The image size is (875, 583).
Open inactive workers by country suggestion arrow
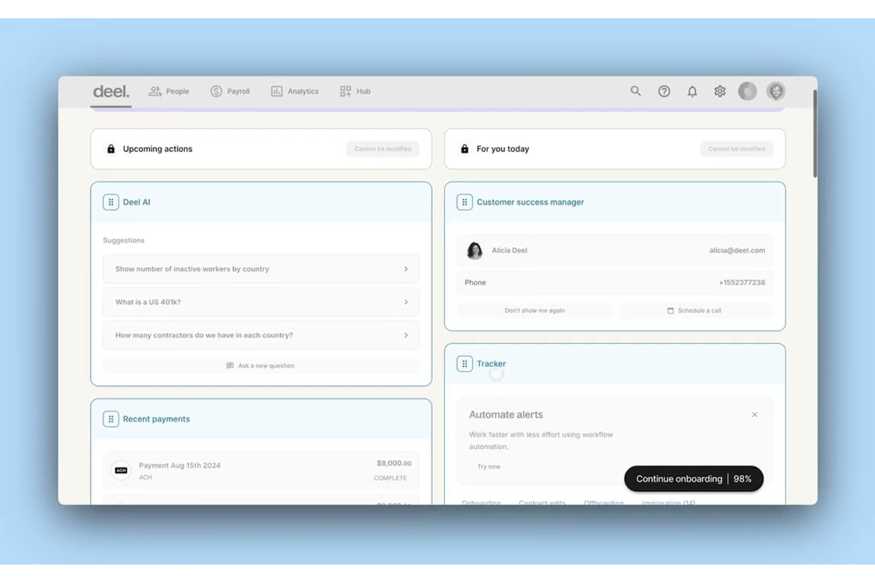click(406, 269)
